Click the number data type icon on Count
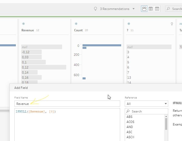The image size is (182, 141). click(x=76, y=24)
